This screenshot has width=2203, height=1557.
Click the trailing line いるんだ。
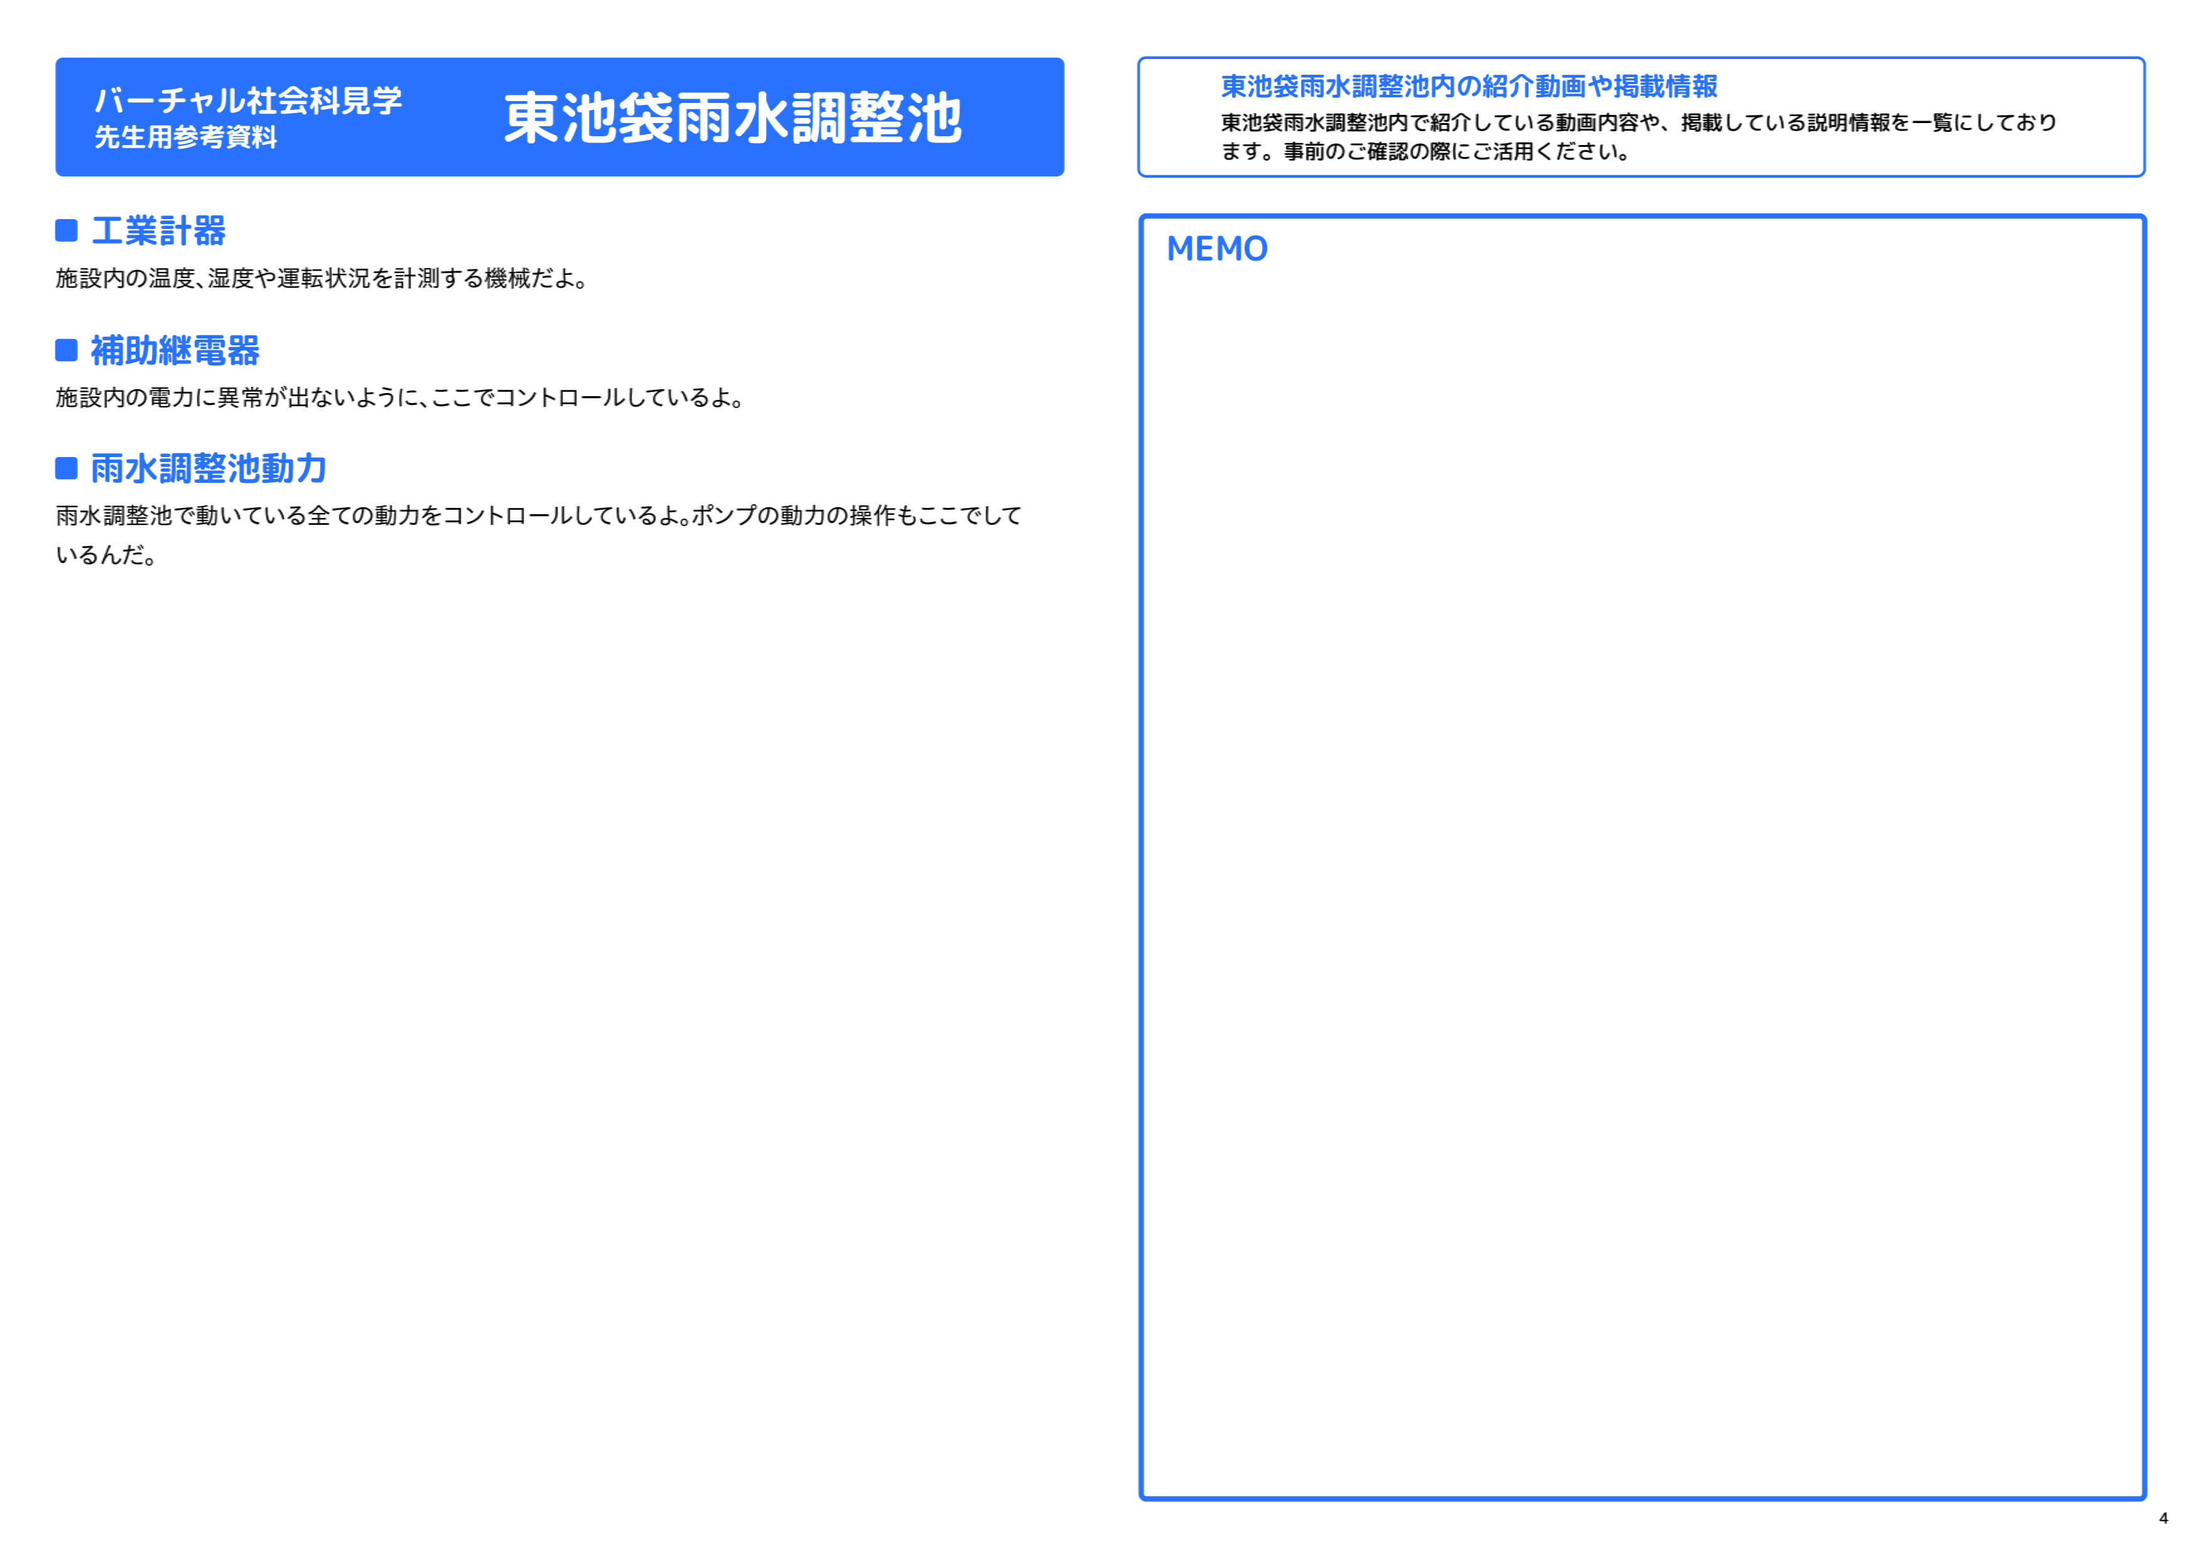pyautogui.click(x=107, y=556)
